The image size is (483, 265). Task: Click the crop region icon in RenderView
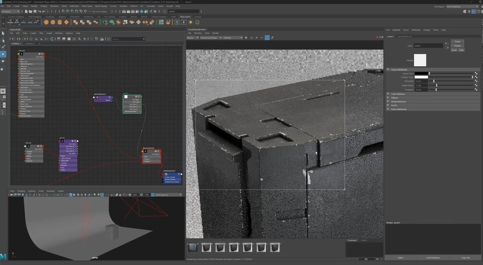pos(268,38)
